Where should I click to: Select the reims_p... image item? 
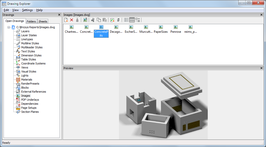191,29
